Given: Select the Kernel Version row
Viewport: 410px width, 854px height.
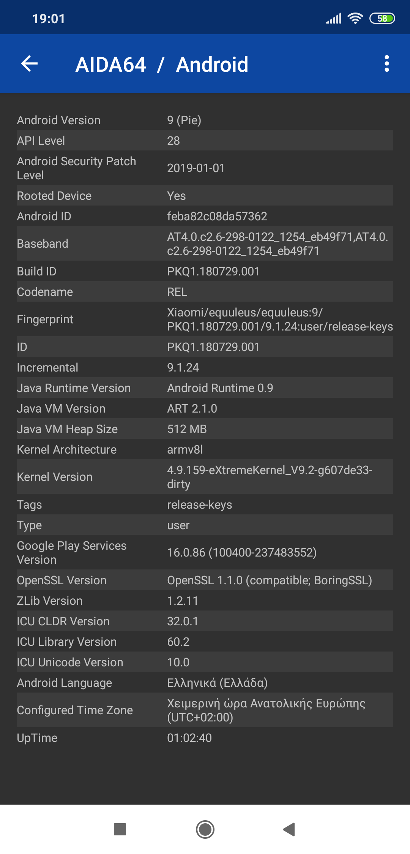Looking at the screenshot, I should (205, 477).
